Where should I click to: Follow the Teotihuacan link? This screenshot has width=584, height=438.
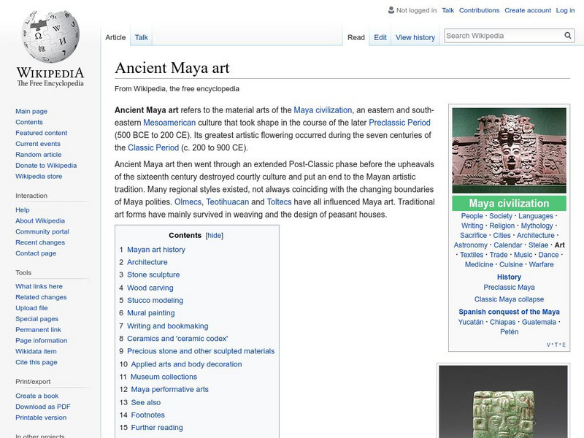[x=228, y=202]
